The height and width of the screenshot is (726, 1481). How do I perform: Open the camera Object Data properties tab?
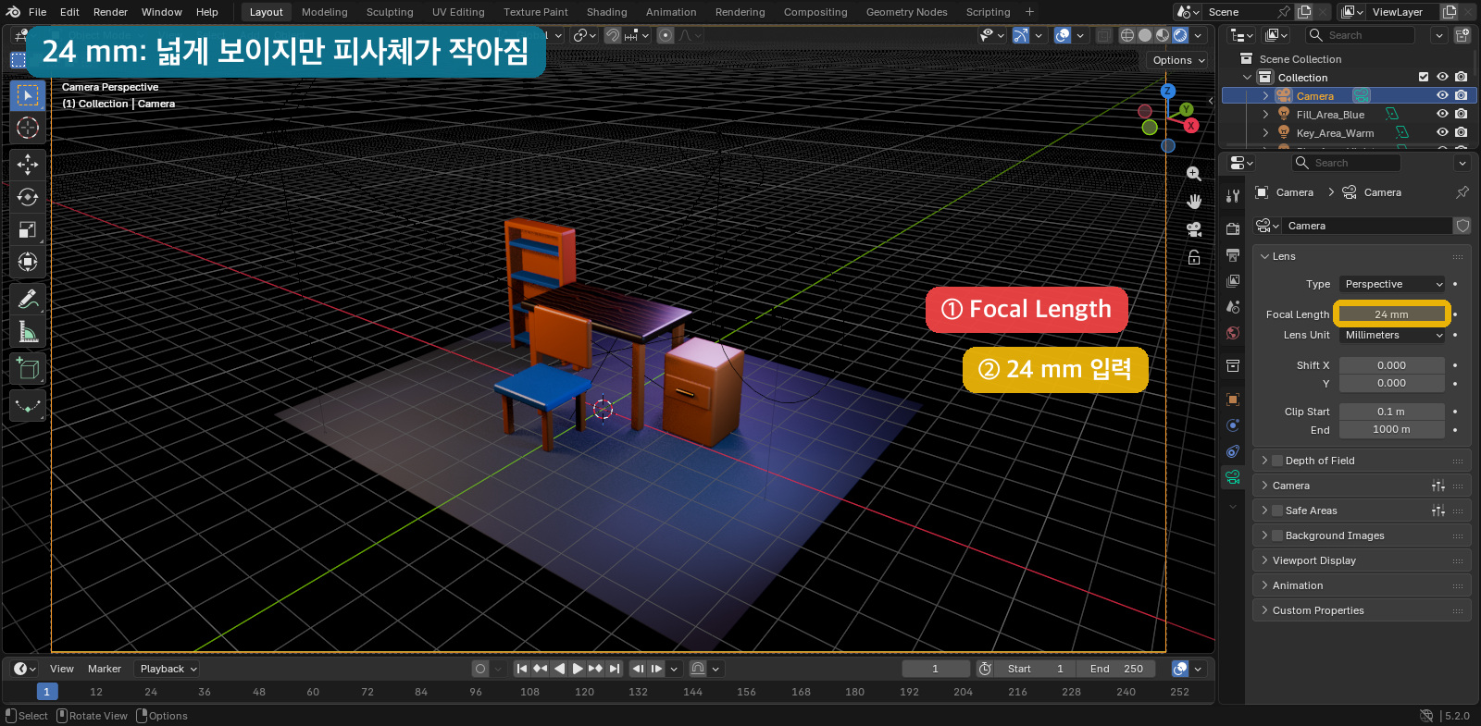click(1233, 477)
